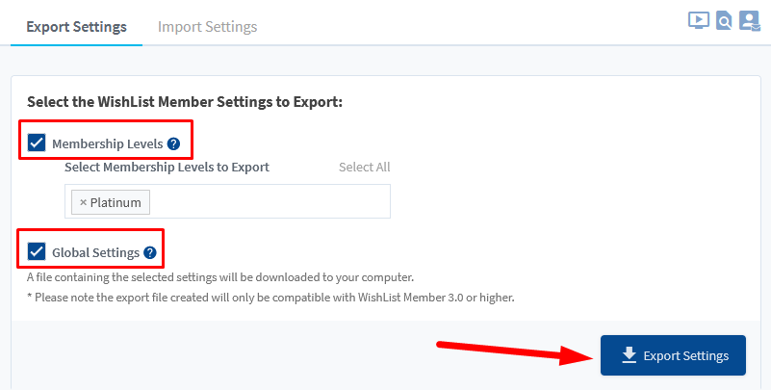Click the "Select the WishList Member Settings" heading
Image resolution: width=771 pixels, height=390 pixels.
pyautogui.click(x=185, y=101)
